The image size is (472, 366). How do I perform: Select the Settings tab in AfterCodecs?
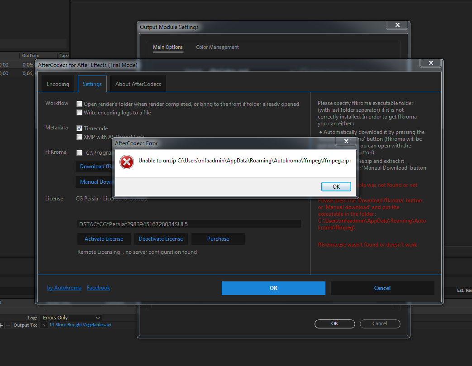coord(92,84)
